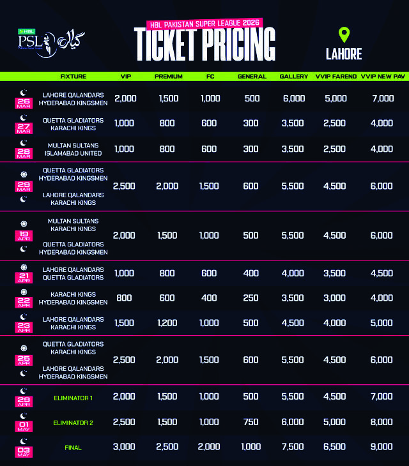Screen dimensions: 409x466
Task: Click the 750 General price for Eliminator 2
Action: [252, 423]
